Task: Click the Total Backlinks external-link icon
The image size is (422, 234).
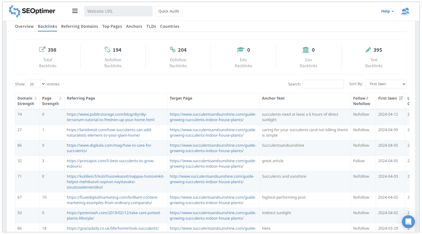Action: click(x=42, y=50)
